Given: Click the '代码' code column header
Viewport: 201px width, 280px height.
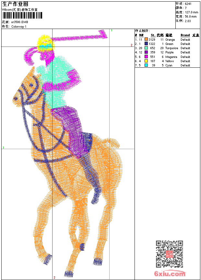Looking at the screenshot, I should pyautogui.click(x=160, y=35).
